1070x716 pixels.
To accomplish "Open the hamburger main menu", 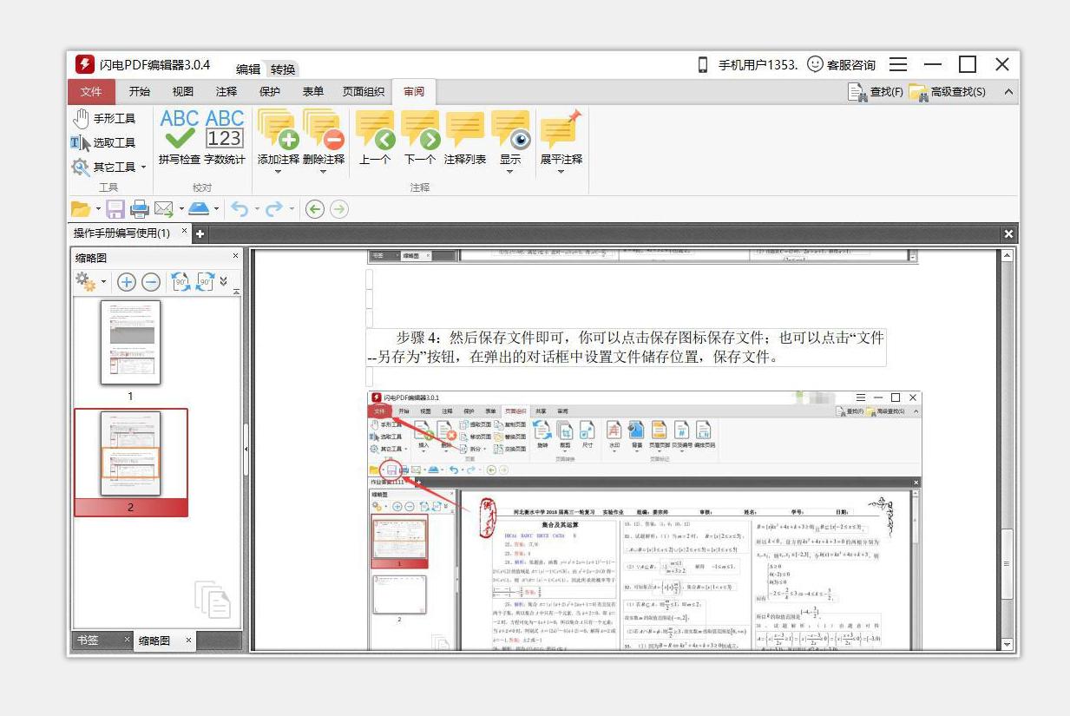I will pyautogui.click(x=898, y=64).
